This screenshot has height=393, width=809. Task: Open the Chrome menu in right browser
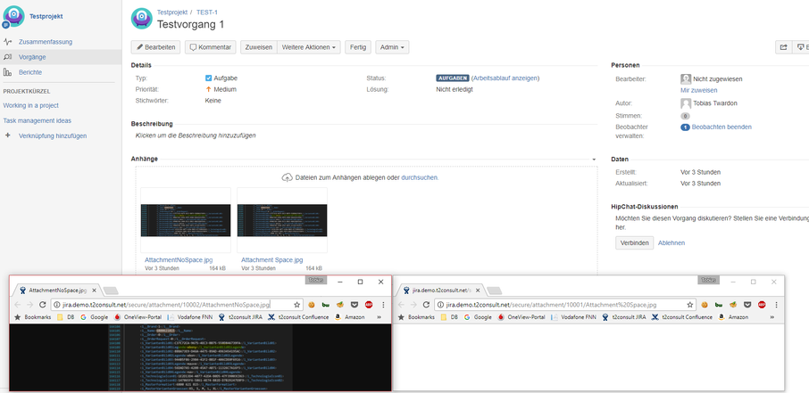[777, 305]
